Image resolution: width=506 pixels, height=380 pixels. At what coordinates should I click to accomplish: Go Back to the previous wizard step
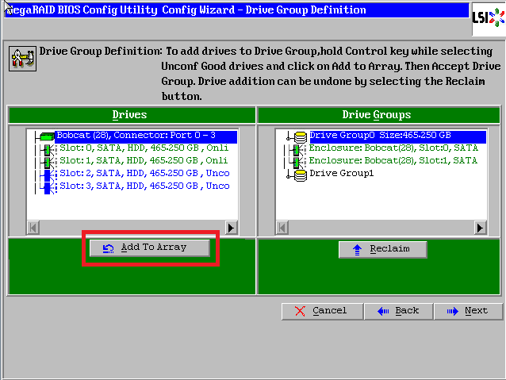[398, 311]
